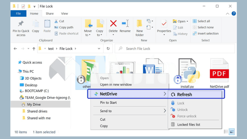Click the Refresh button beside address bar
The width and height of the screenshot is (247, 139).
click(108, 49)
